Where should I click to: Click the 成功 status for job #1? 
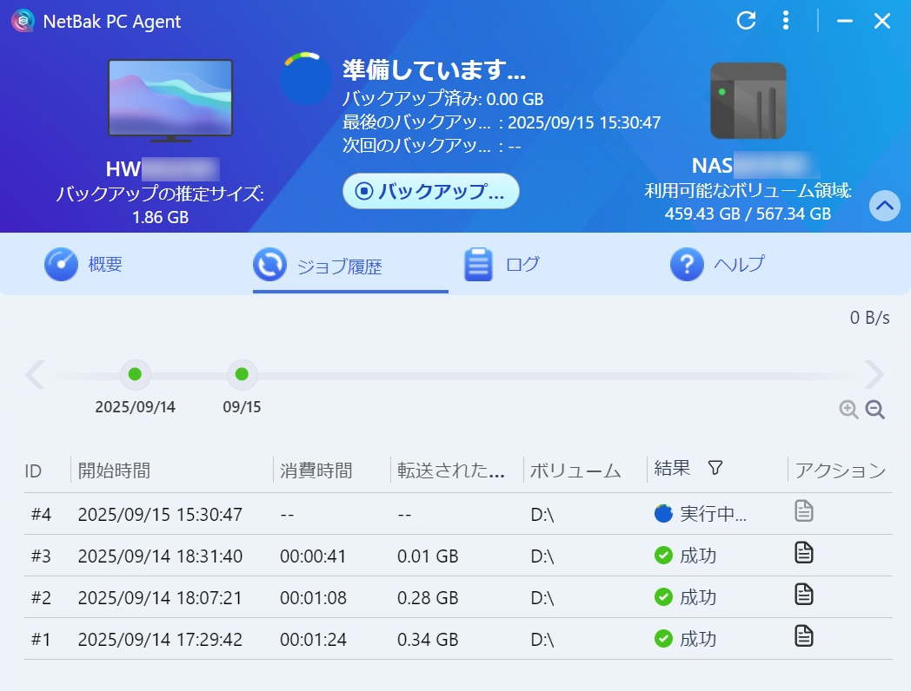[685, 640]
